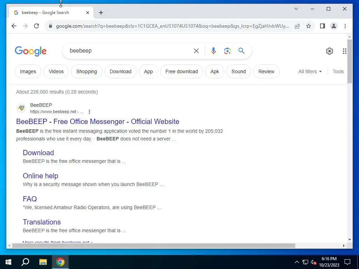Open the Translations sitelink
The width and height of the screenshot is (359, 269).
(42, 222)
